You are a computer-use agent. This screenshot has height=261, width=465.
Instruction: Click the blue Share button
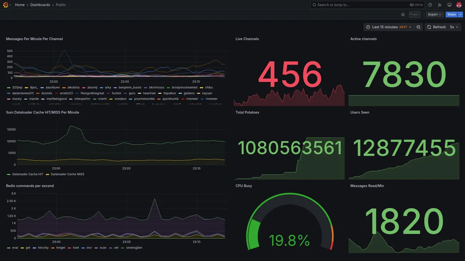pyautogui.click(x=452, y=14)
